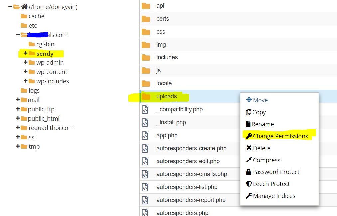Click the lock icon for Password Protect
The width and height of the screenshot is (337, 216).
point(248,172)
